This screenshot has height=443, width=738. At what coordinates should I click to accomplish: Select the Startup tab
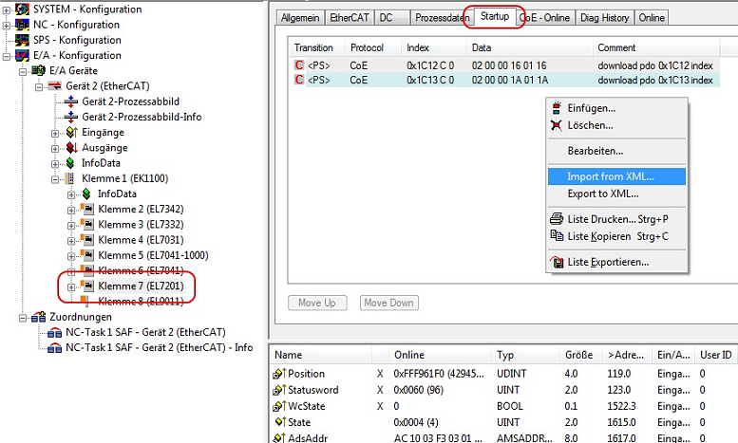click(x=494, y=16)
